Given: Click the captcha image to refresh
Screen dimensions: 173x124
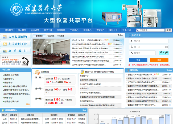Looking at the screenshot, I should point(163,53).
